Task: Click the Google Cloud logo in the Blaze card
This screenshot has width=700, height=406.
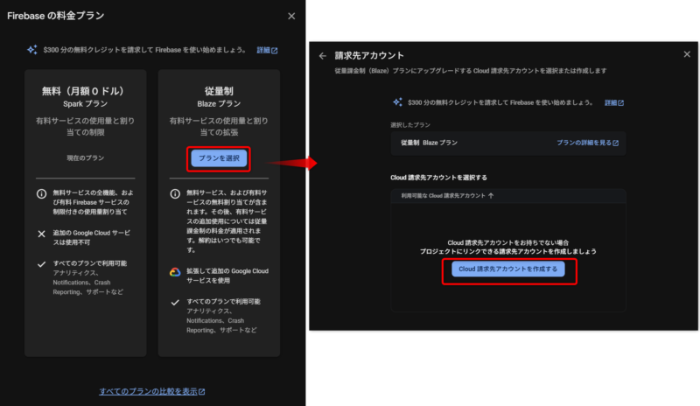Action: tap(175, 272)
